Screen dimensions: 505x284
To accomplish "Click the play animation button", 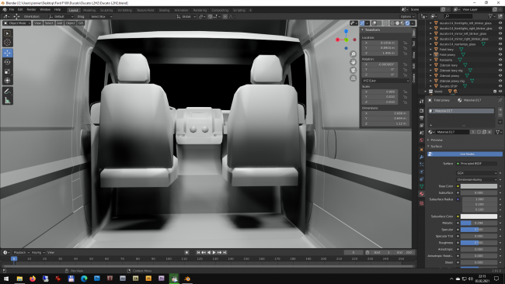I will coord(214,252).
